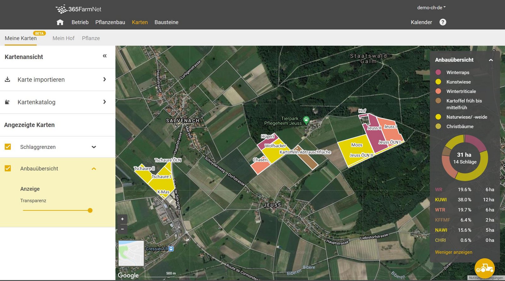Uncheck the Anbauübersicht layer checkbox
The image size is (505, 281).
pos(8,169)
